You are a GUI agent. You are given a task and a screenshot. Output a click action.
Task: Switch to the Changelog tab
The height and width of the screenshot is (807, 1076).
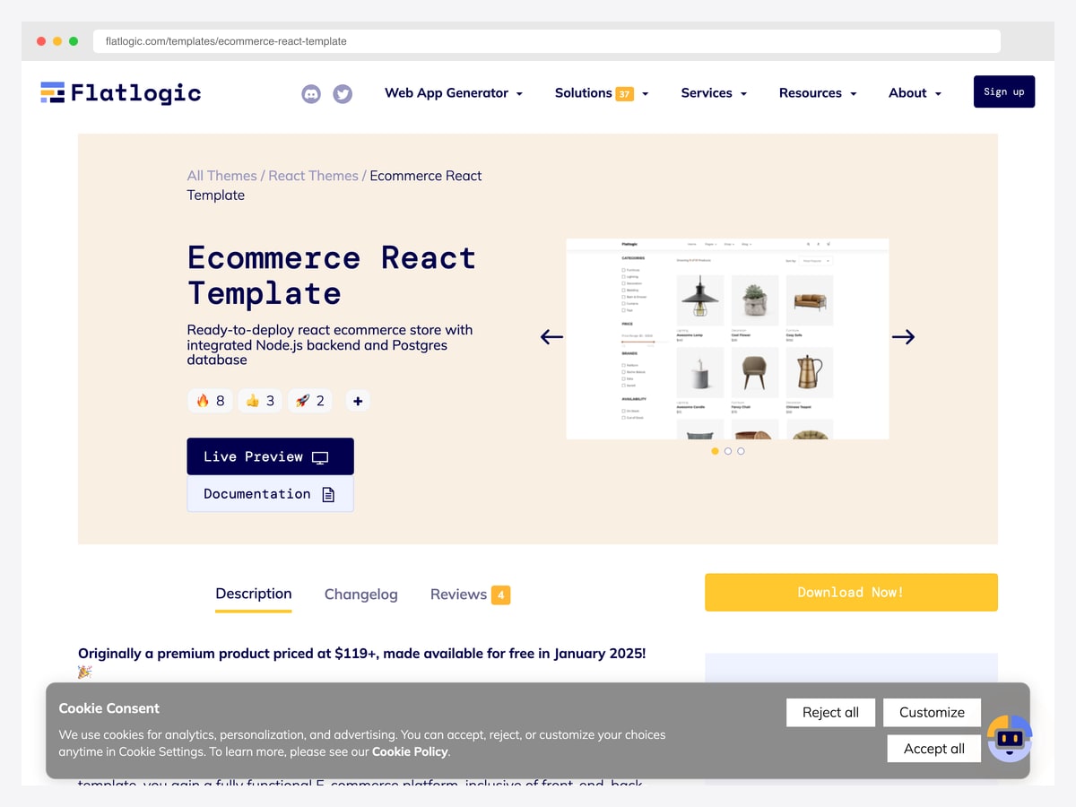pos(361,594)
